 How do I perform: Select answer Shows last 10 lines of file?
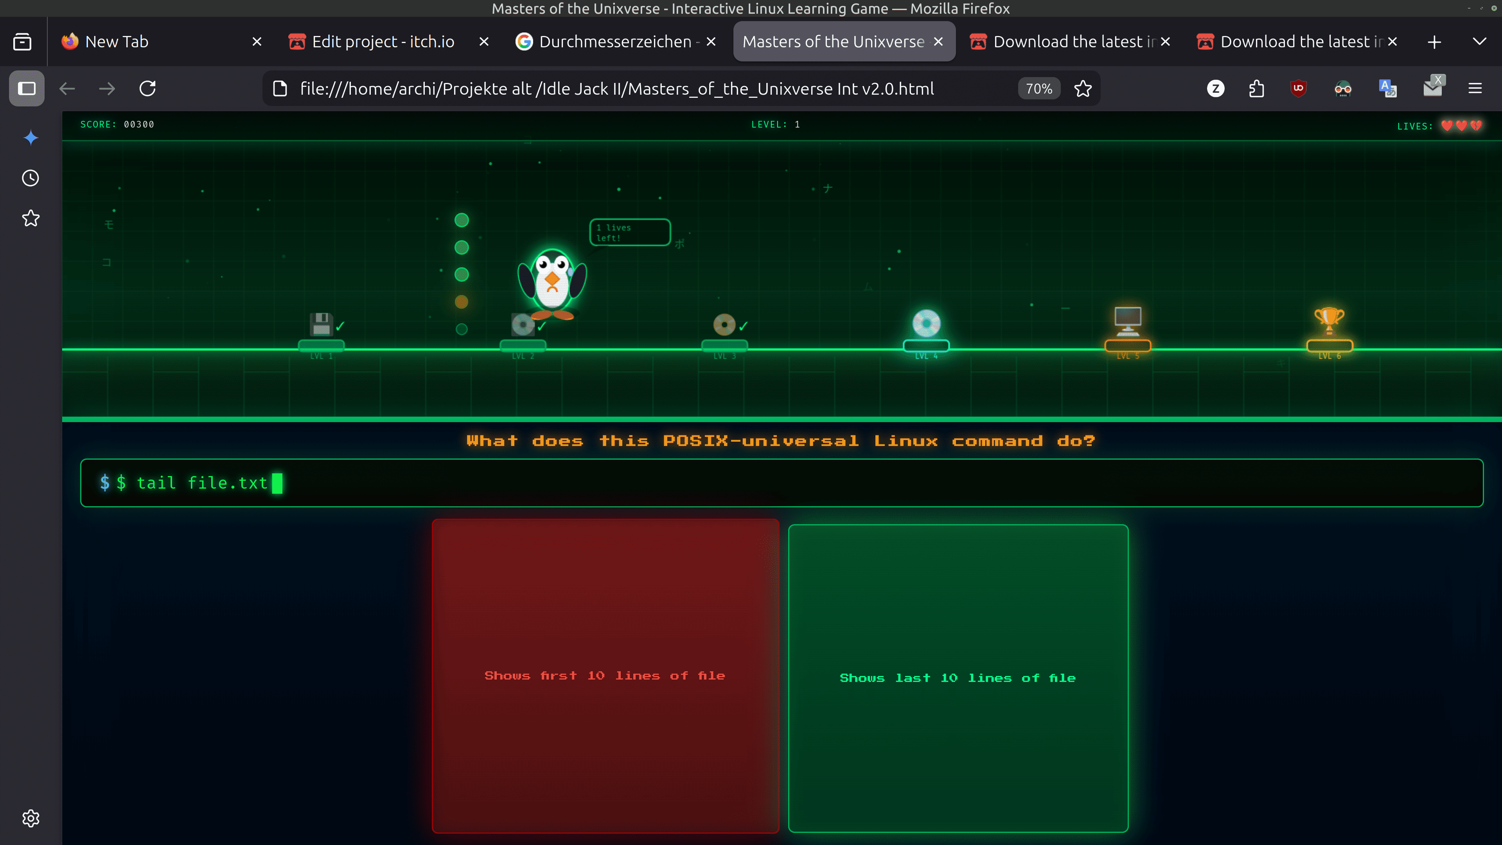[958, 677]
